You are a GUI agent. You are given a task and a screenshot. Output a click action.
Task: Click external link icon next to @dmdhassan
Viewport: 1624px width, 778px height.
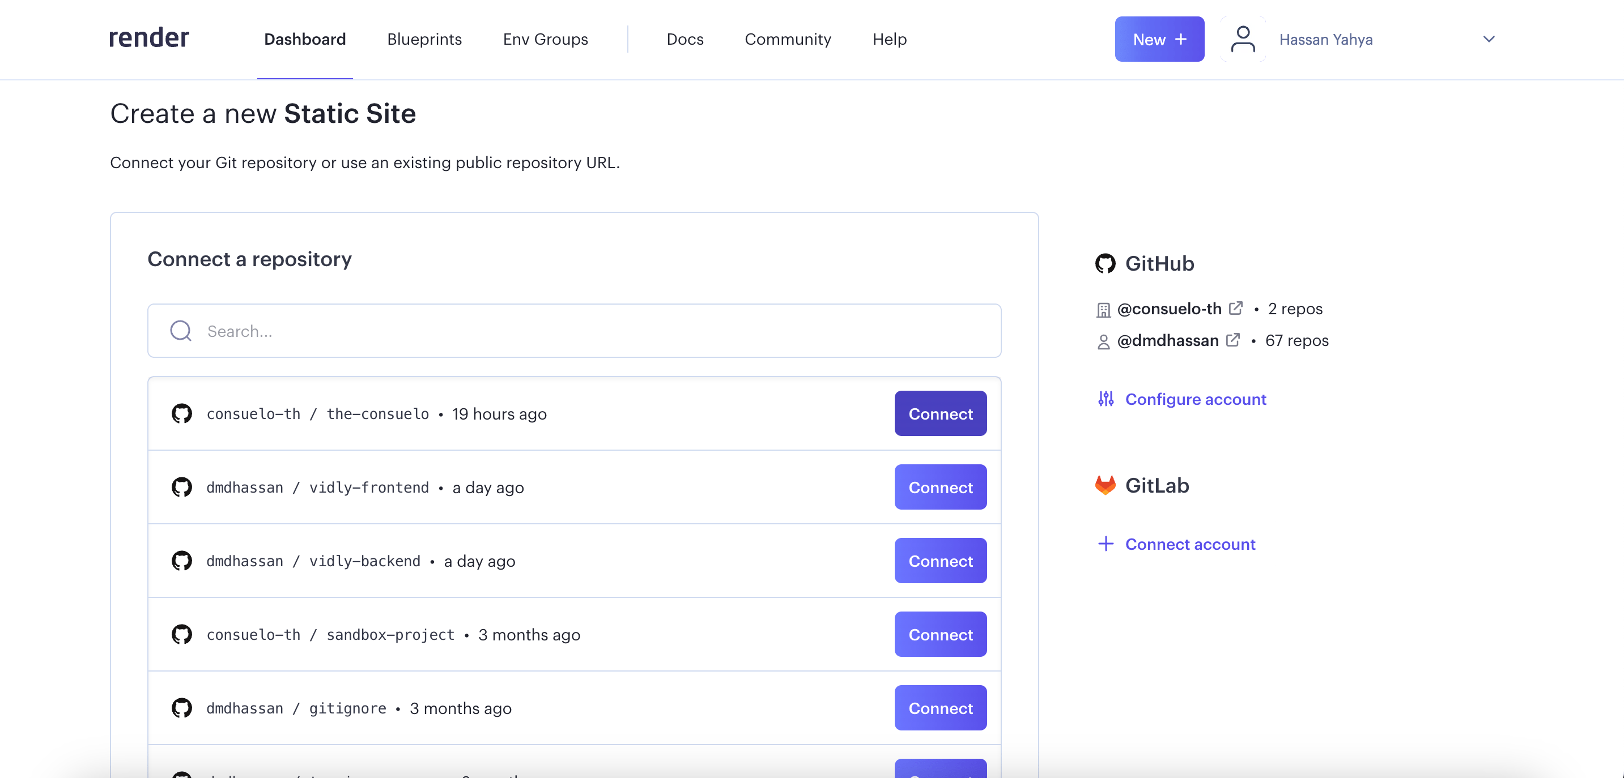pyautogui.click(x=1232, y=340)
